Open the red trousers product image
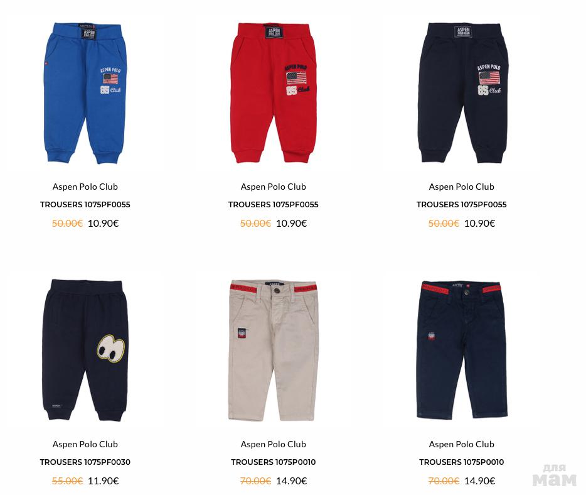Screen dimensions: 586x495 [274, 93]
